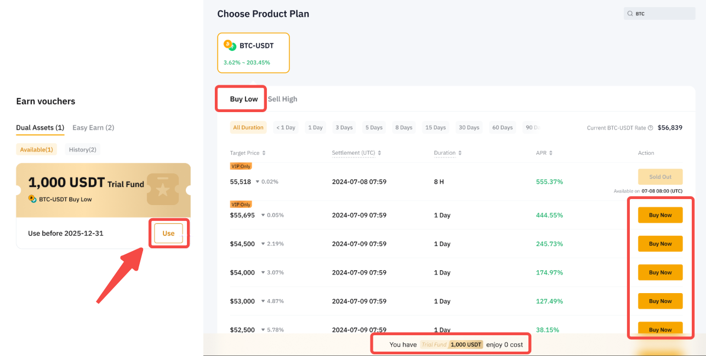Screen dimensions: 706x356
Task: Sort by Duration arrows icon
Action: pyautogui.click(x=460, y=153)
